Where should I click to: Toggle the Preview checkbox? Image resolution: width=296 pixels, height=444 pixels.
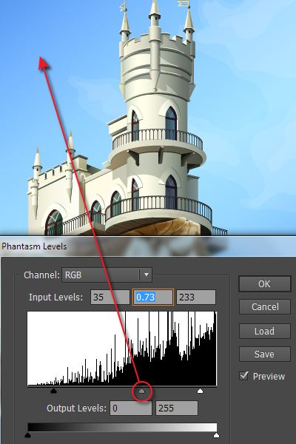(244, 376)
